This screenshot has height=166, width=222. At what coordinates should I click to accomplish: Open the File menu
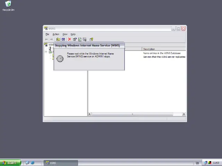(x=48, y=34)
